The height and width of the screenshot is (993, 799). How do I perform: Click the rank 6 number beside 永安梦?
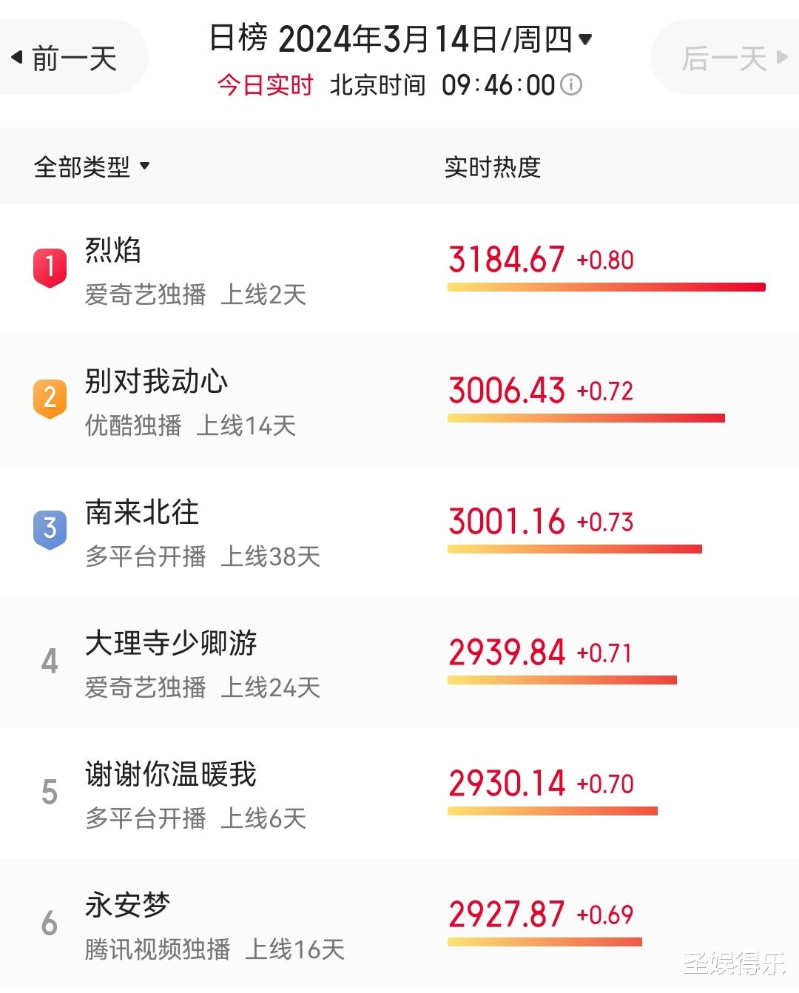[50, 923]
